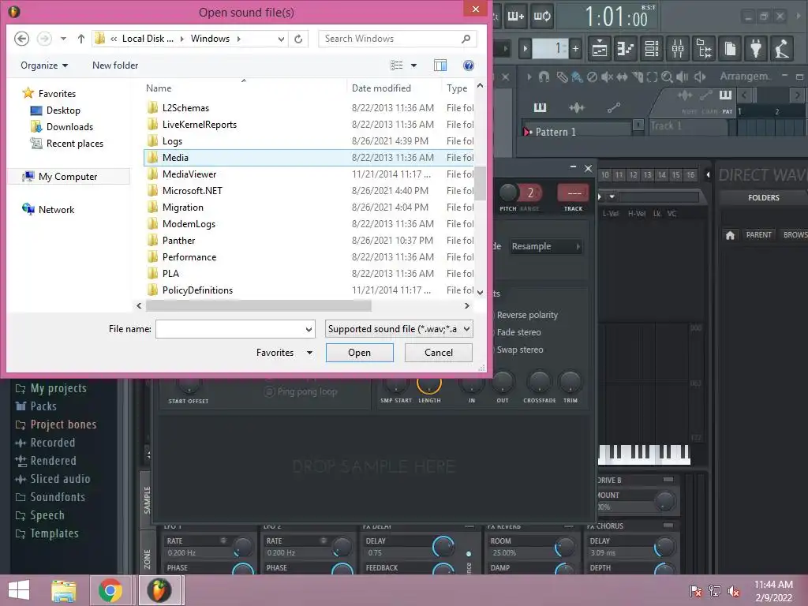The height and width of the screenshot is (606, 808).
Task: Select the playlist Paint brush tool
Action: point(577,77)
